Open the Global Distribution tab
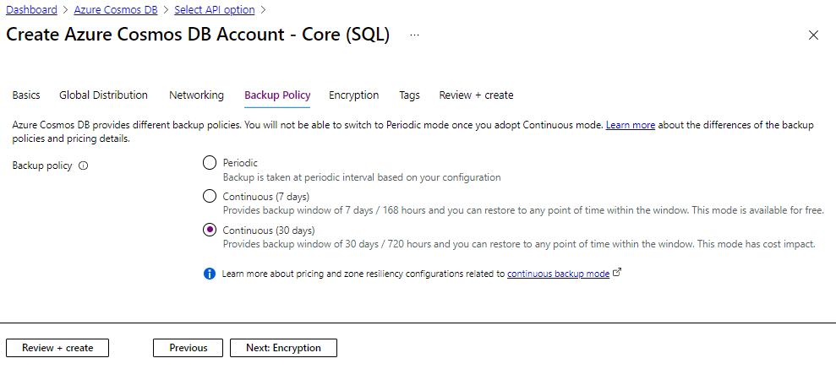This screenshot has width=836, height=369. click(x=103, y=95)
